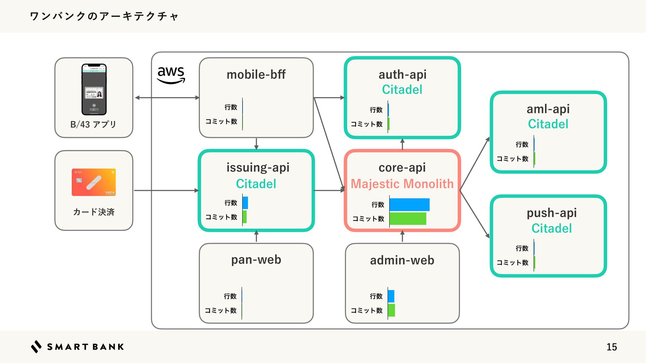646x363 pixels.
Task: Click the AWS logo
Action: pos(171,75)
